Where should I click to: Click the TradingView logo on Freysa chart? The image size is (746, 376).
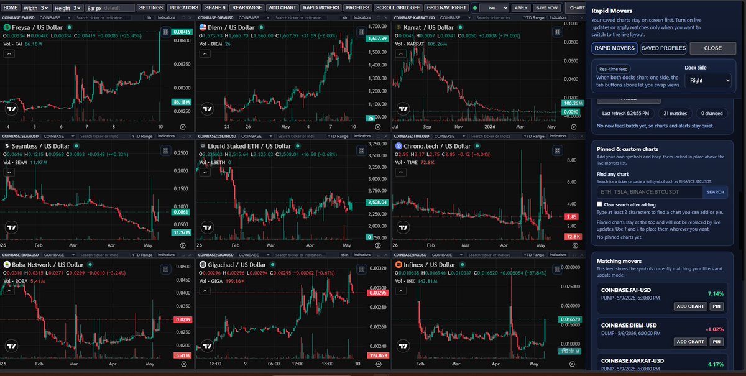point(11,109)
